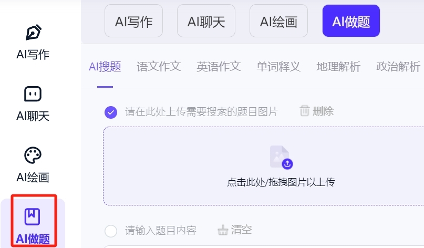Select the AI聊天 chat face icon
The image size is (424, 248).
33,94
